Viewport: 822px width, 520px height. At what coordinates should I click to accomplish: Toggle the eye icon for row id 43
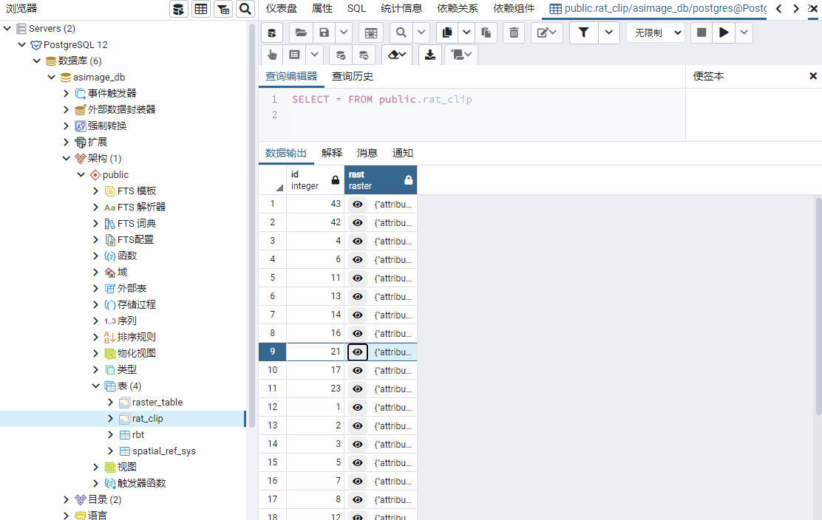pyautogui.click(x=357, y=204)
